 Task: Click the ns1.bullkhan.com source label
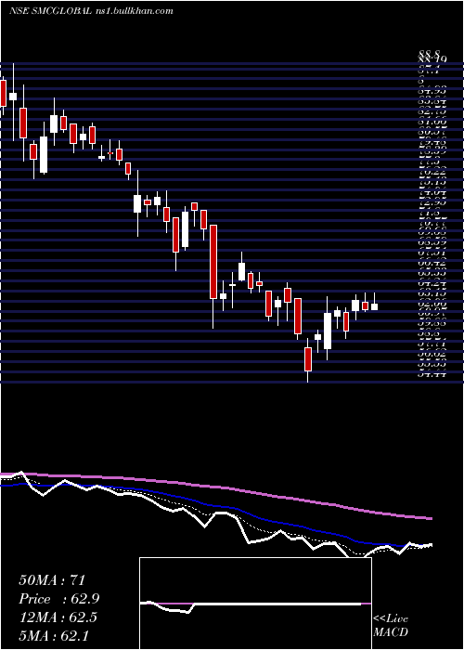click(134, 11)
